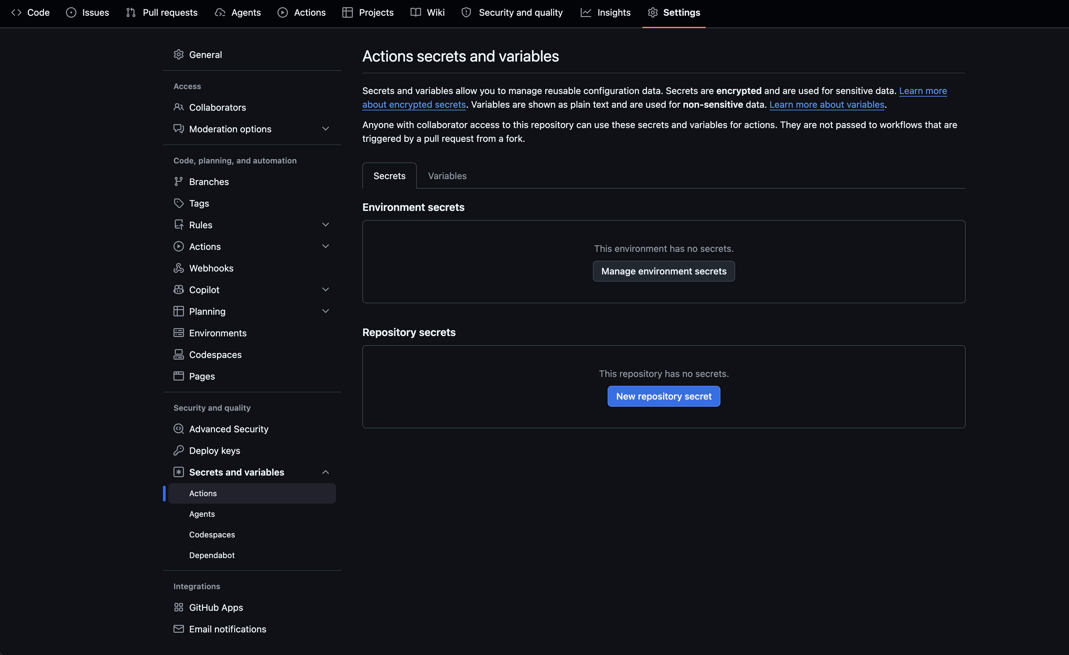Expand the Planning section chevron

pos(325,311)
